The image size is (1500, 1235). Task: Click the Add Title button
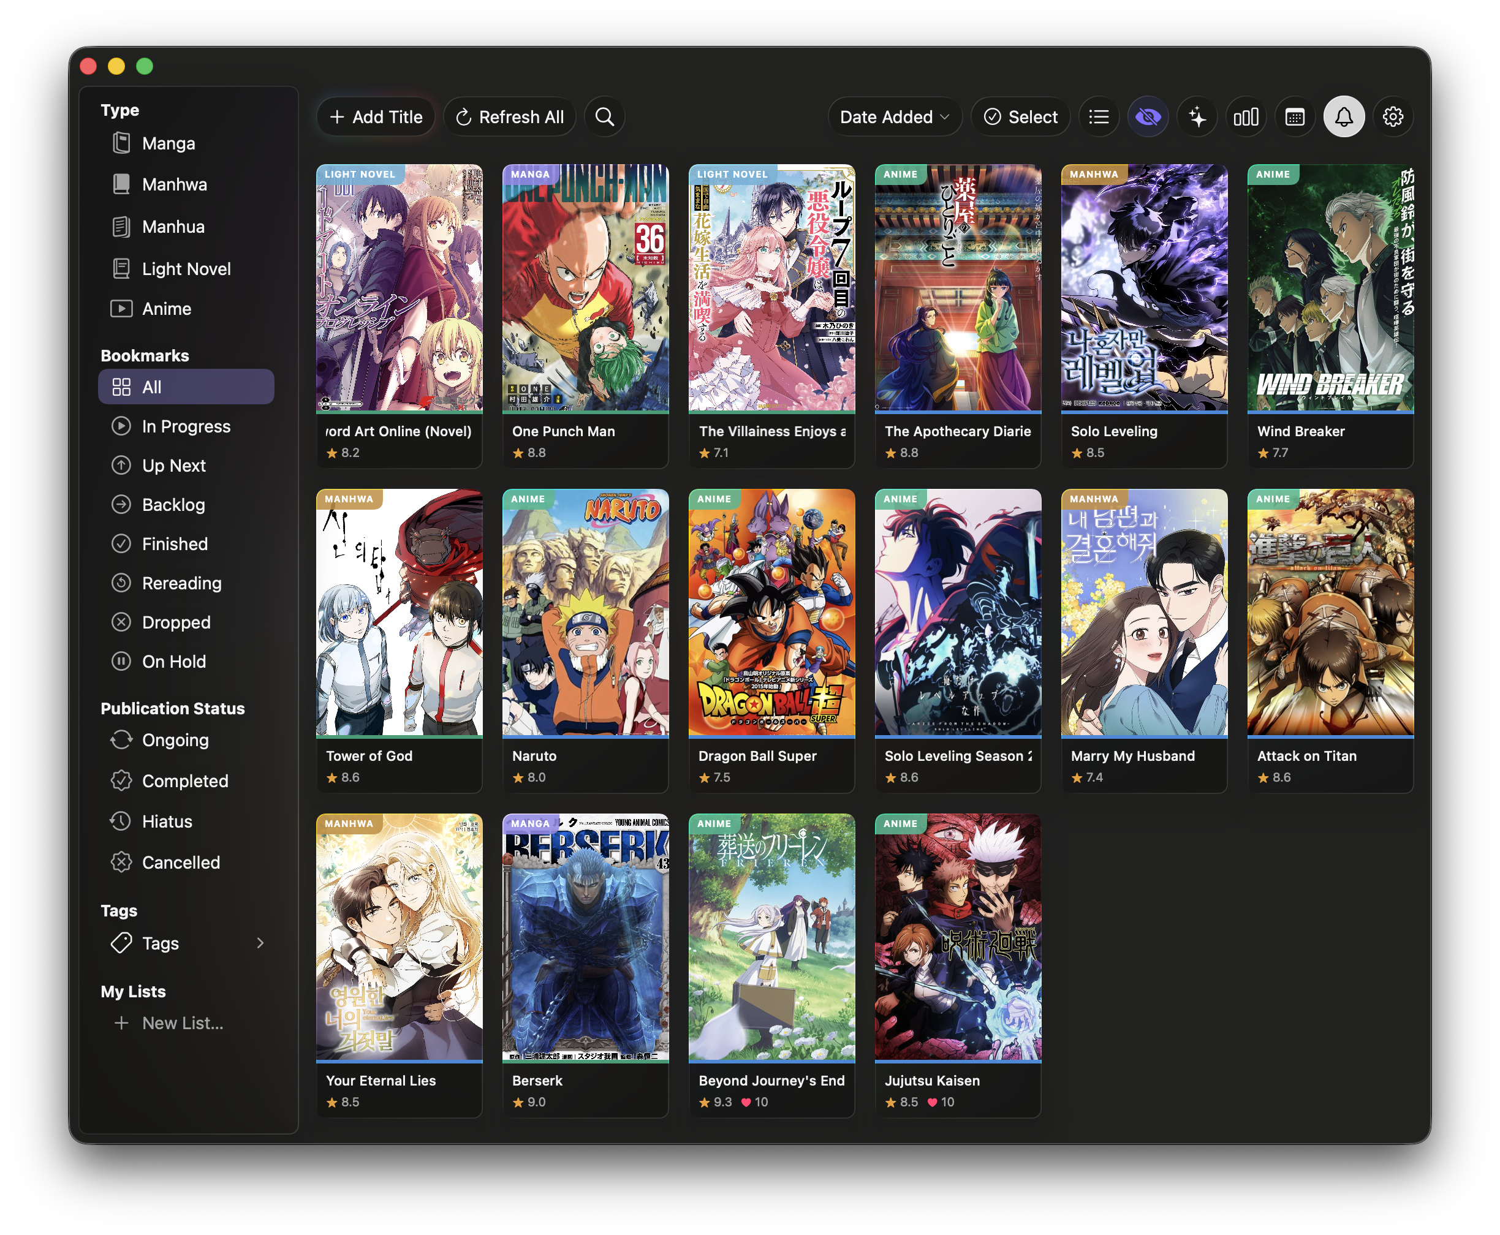pos(376,116)
